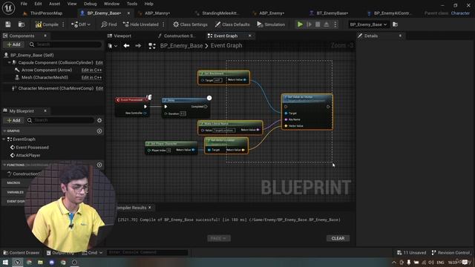Viewport: 475px width, 267px height.
Task: Close the BP_Enemy_Base tab
Action: [128, 13]
